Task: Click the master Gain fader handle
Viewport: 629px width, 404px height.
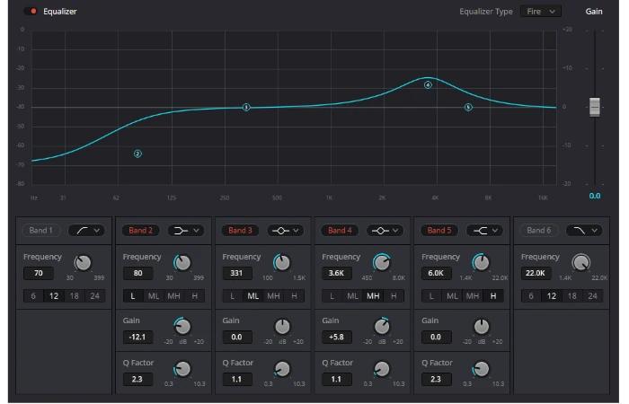Action: pos(595,107)
